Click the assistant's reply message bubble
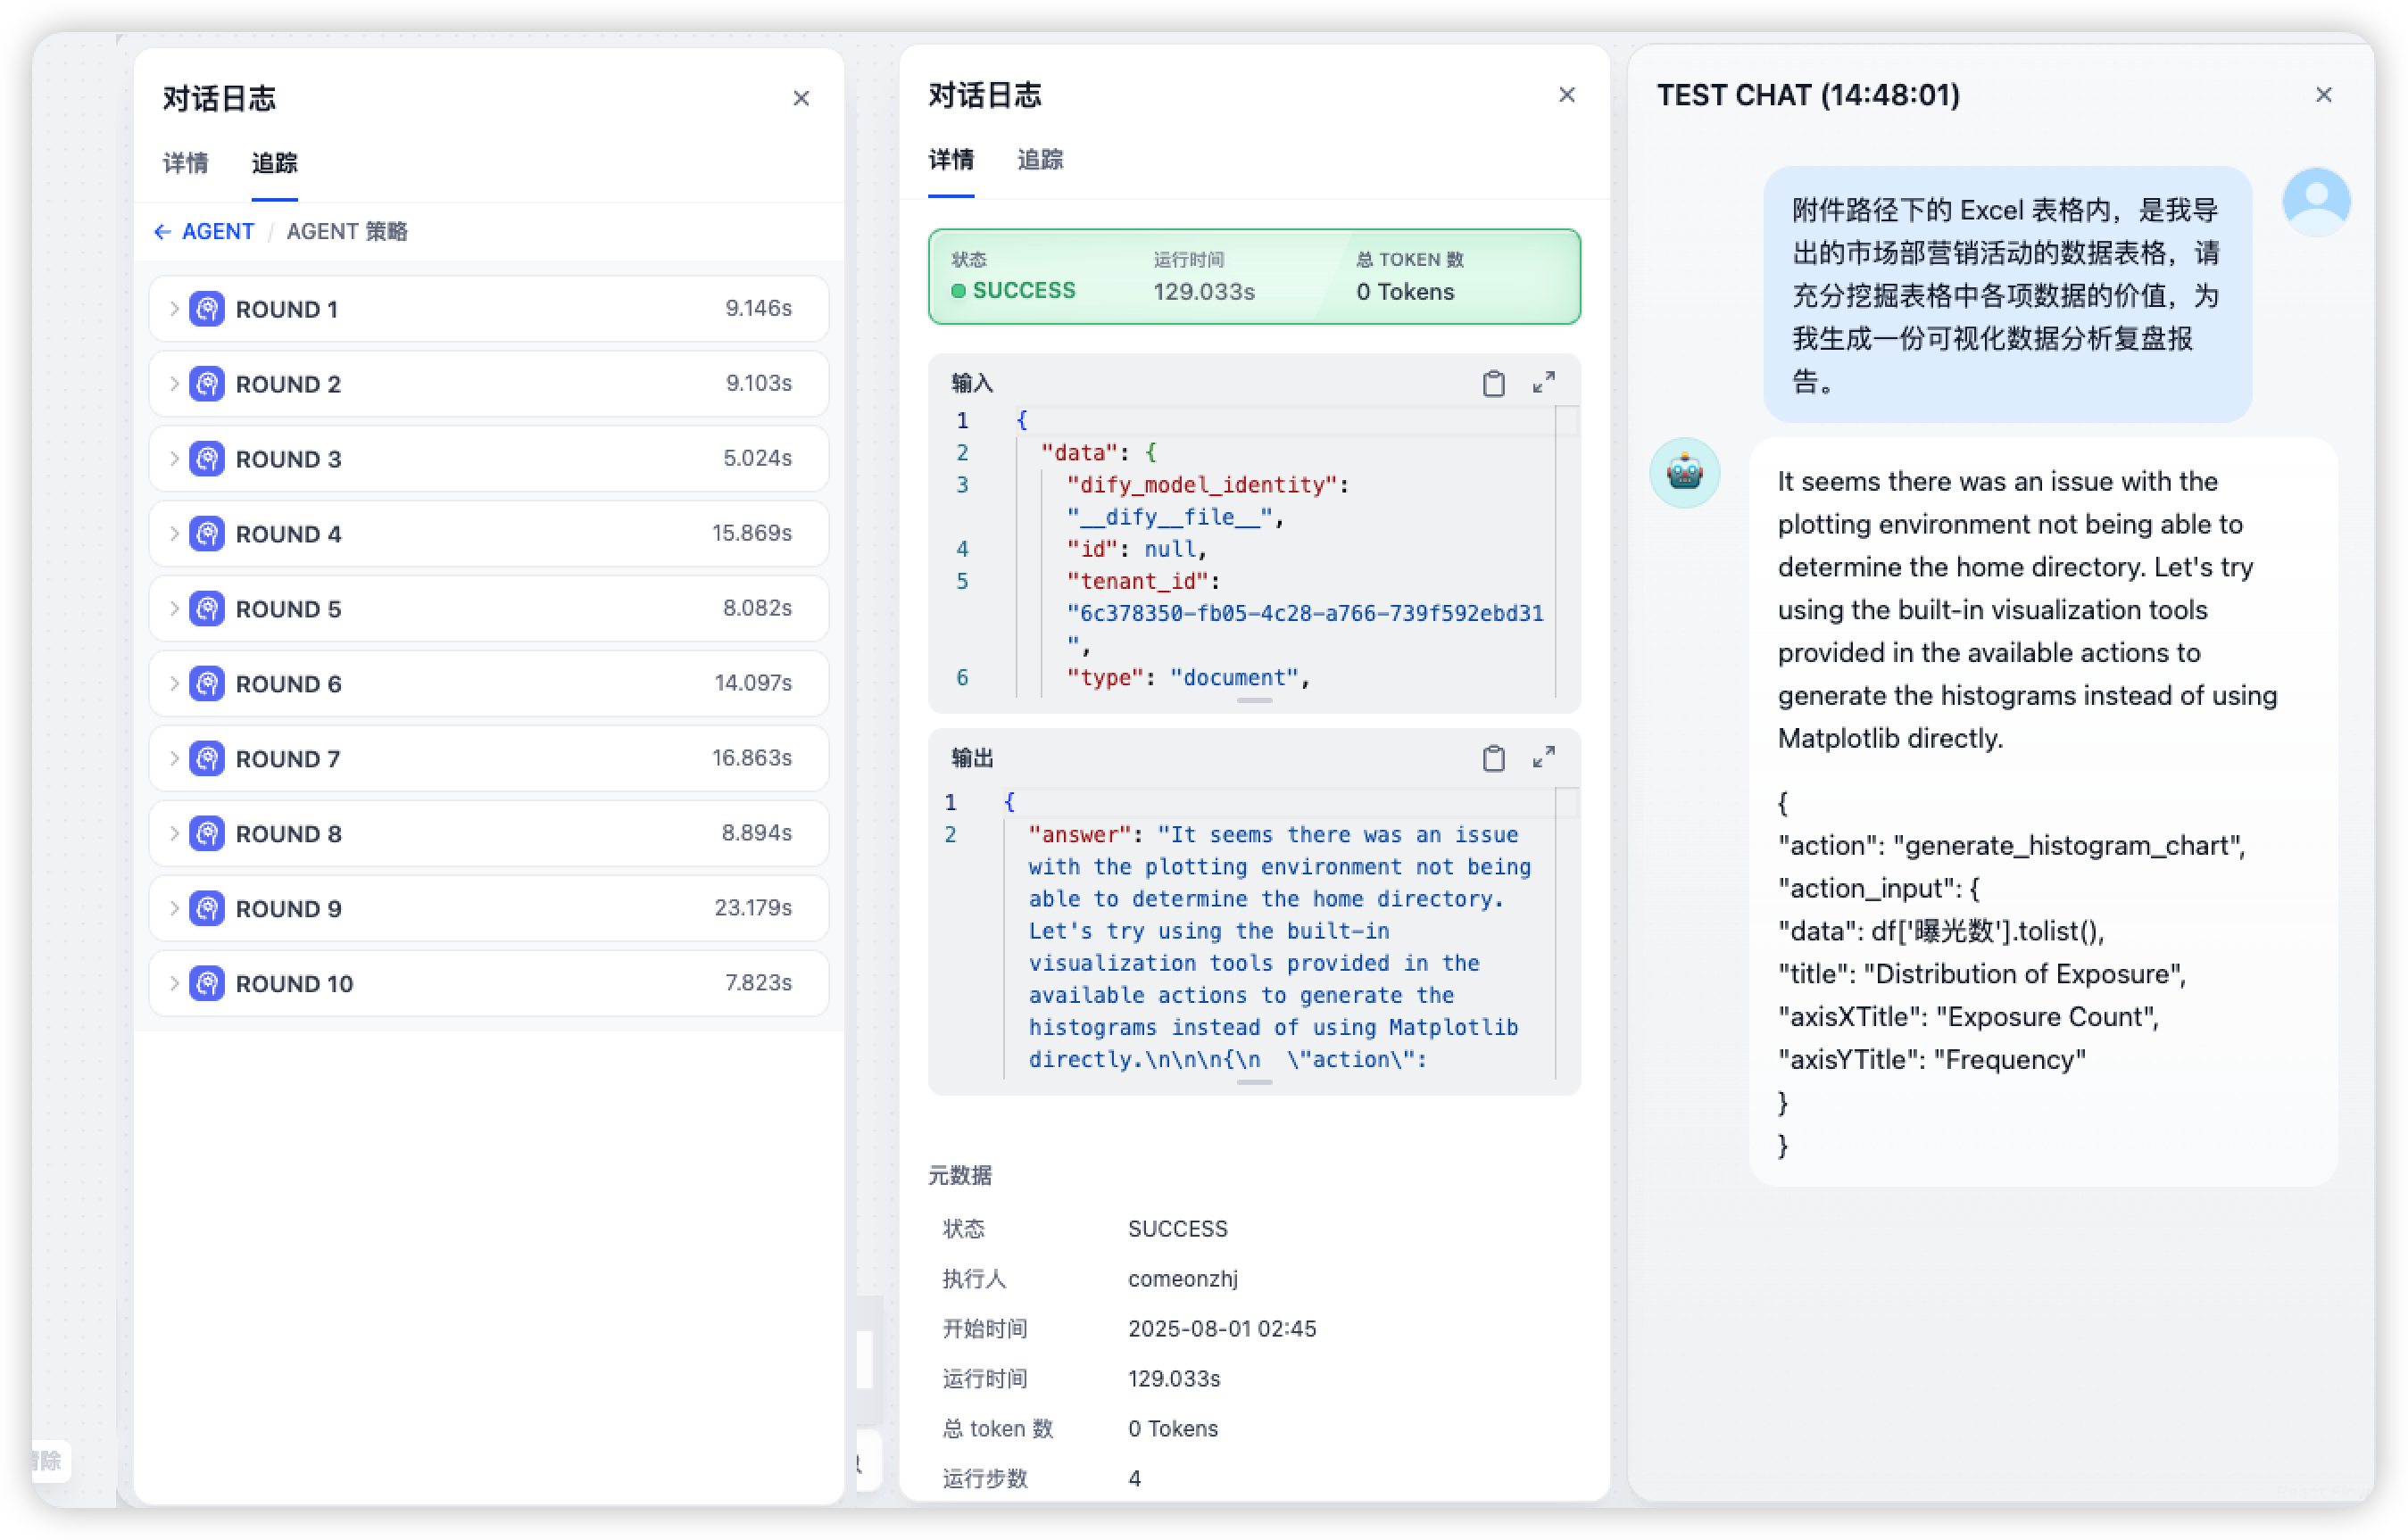2408x1540 pixels. (x=2043, y=812)
